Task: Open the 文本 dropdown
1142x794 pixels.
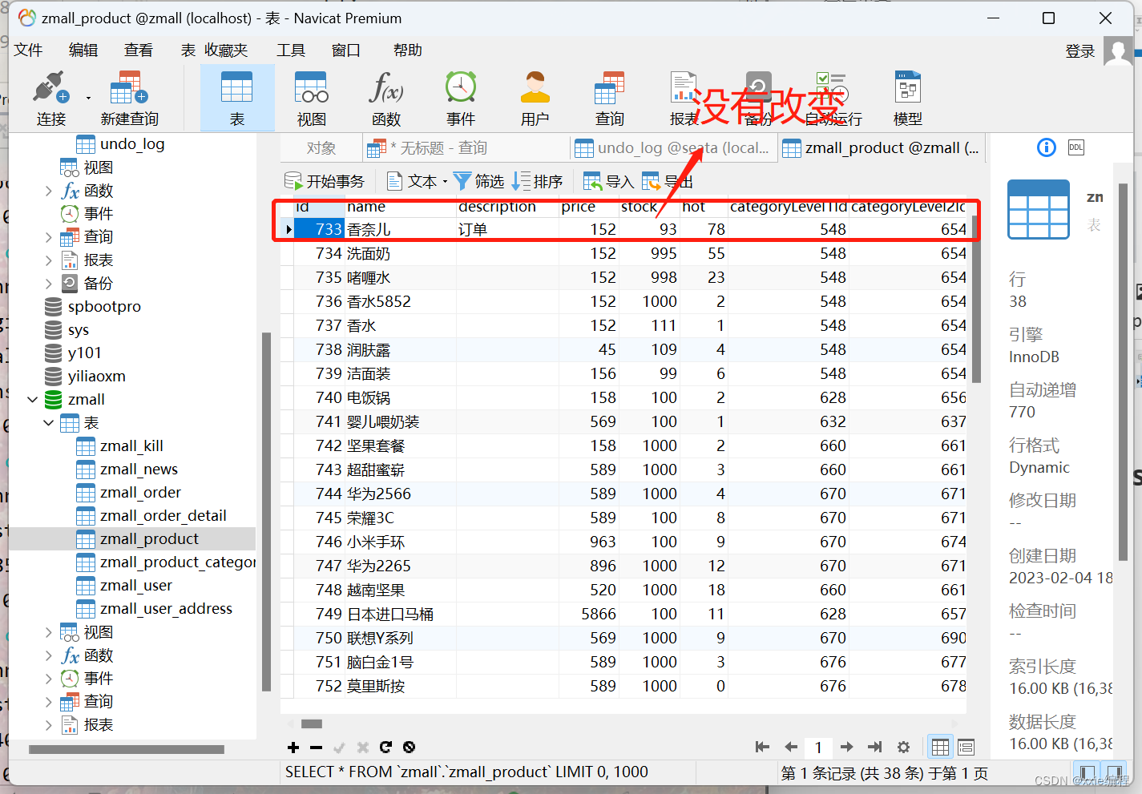Action: point(417,182)
